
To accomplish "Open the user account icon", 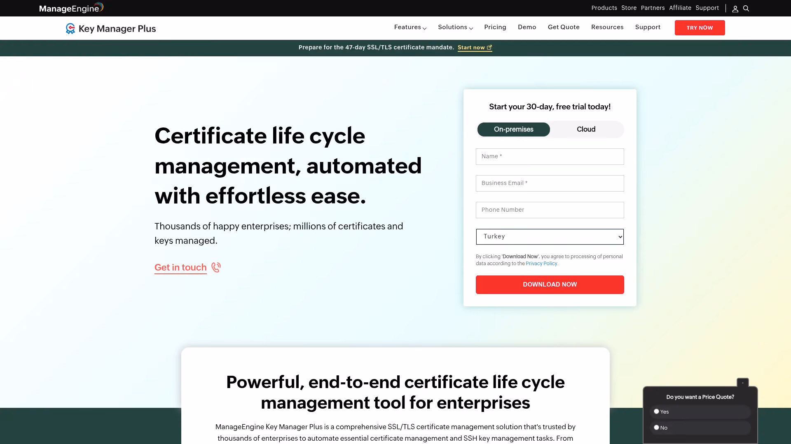I will pos(735,9).
